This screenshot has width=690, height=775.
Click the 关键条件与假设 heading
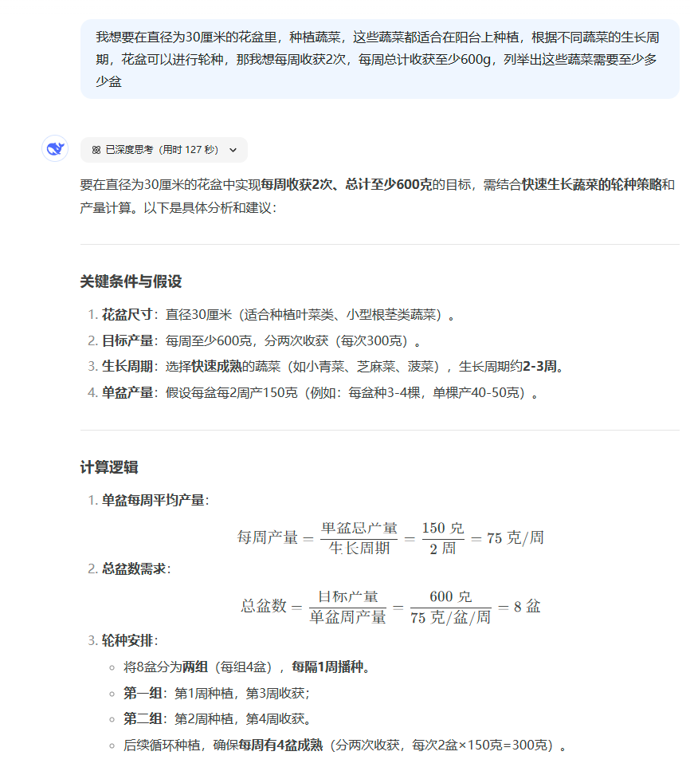coord(131,281)
